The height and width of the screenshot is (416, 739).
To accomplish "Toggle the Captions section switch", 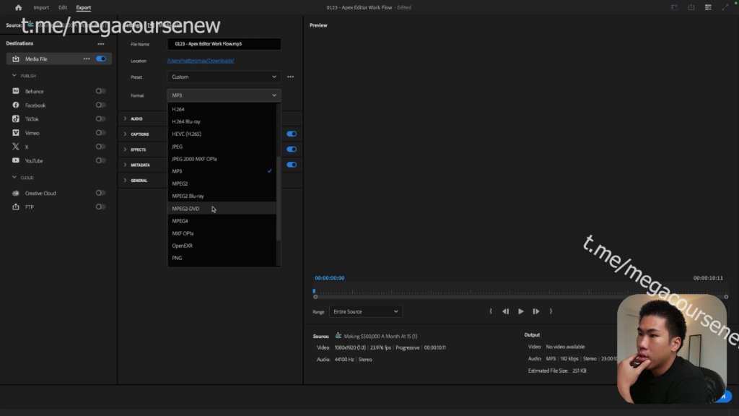I will click(292, 134).
